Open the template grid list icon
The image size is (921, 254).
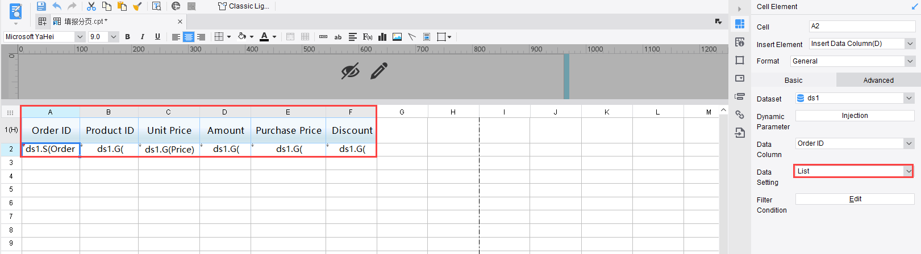[x=42, y=22]
